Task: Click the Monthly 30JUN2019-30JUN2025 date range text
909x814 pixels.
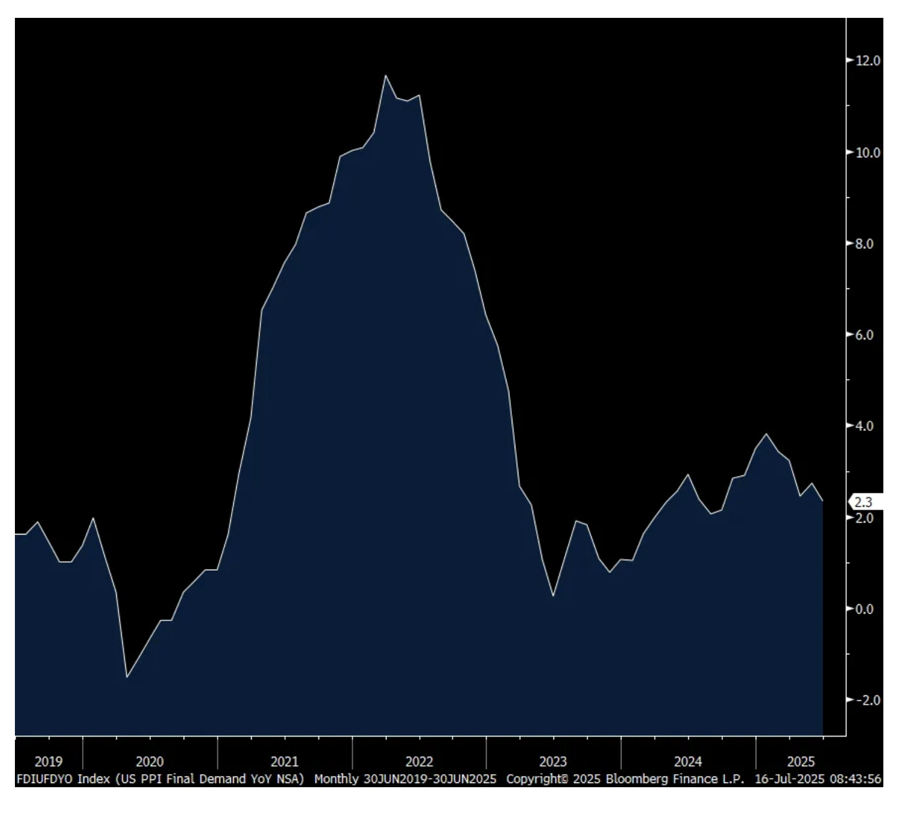Action: tap(405, 779)
